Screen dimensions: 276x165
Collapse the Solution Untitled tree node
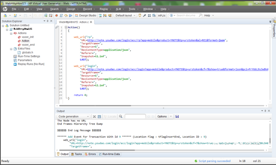coord(3,26)
